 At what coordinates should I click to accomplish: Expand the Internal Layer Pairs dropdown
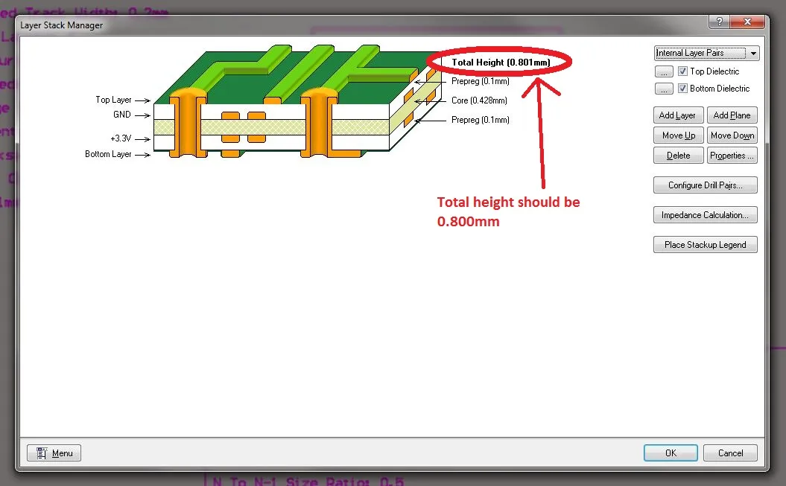753,54
